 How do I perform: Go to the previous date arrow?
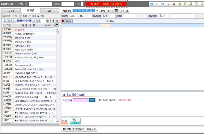point(13,20)
